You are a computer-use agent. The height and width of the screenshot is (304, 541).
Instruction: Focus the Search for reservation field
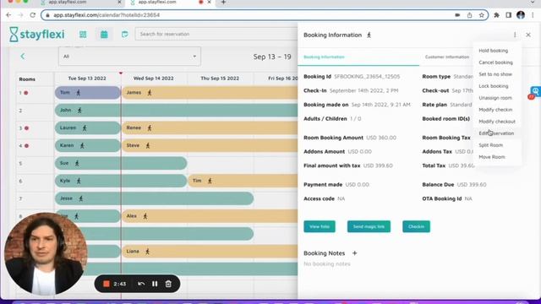click(216, 34)
